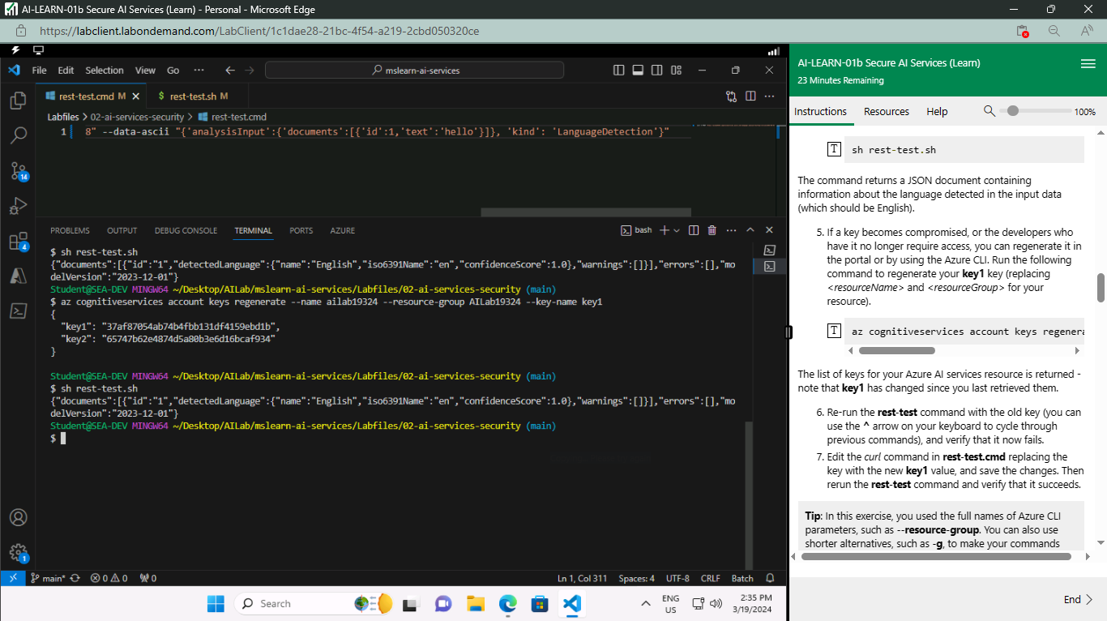This screenshot has width=1107, height=621.
Task: Open the Help tab in lab instructions
Action: (937, 112)
